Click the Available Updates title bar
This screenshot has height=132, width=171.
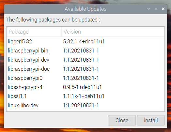pos(85,9)
